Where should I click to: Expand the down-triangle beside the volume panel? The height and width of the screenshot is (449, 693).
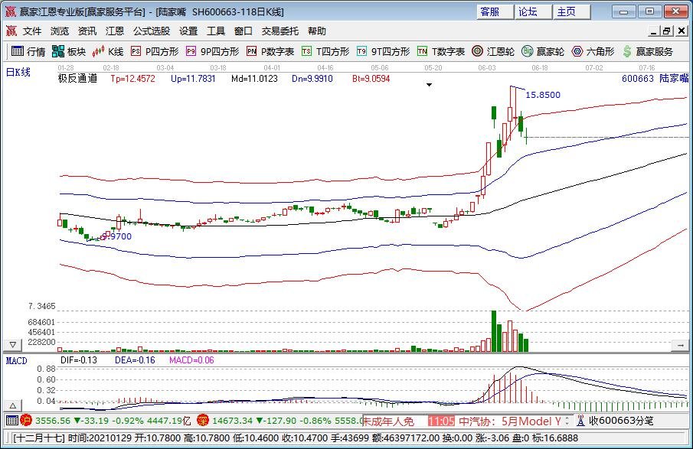tap(13, 345)
